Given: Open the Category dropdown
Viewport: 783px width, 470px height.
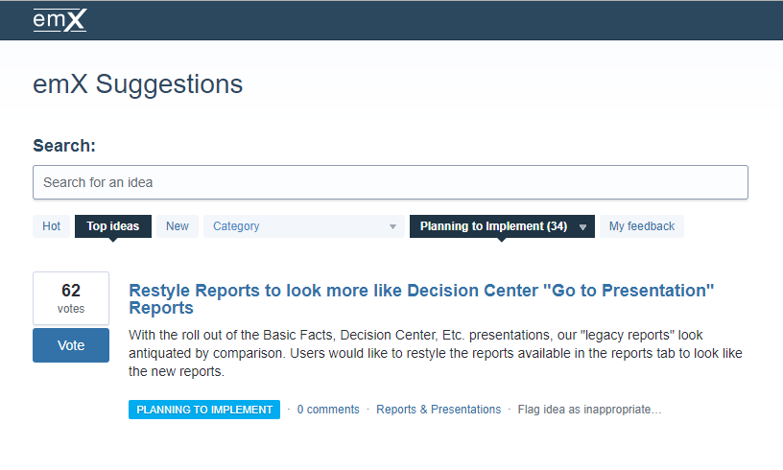Looking at the screenshot, I should (303, 226).
